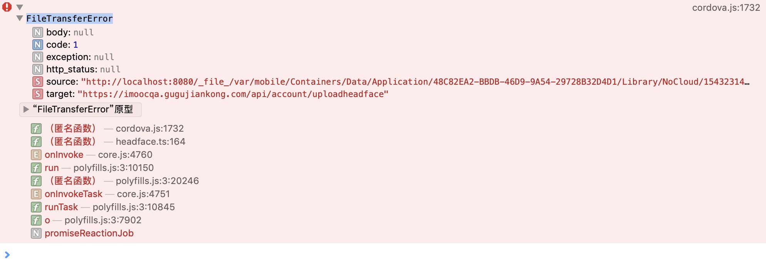
Task: Click the N icon beside promiseReactionJob
Action: point(36,233)
